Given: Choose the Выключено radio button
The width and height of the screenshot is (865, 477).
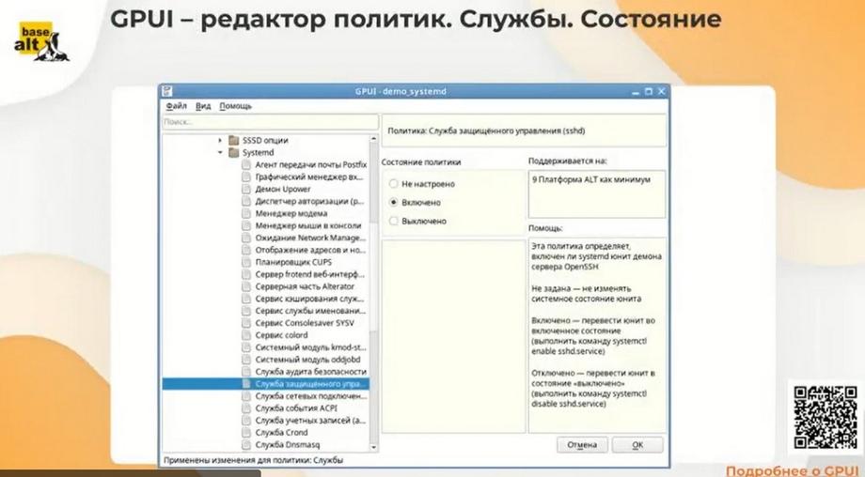Looking at the screenshot, I should [393, 221].
